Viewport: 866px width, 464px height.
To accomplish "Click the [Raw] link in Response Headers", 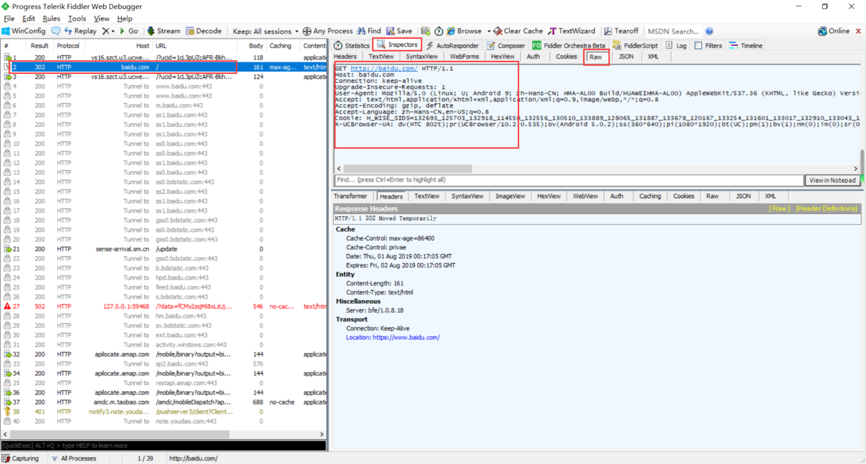I will [779, 209].
